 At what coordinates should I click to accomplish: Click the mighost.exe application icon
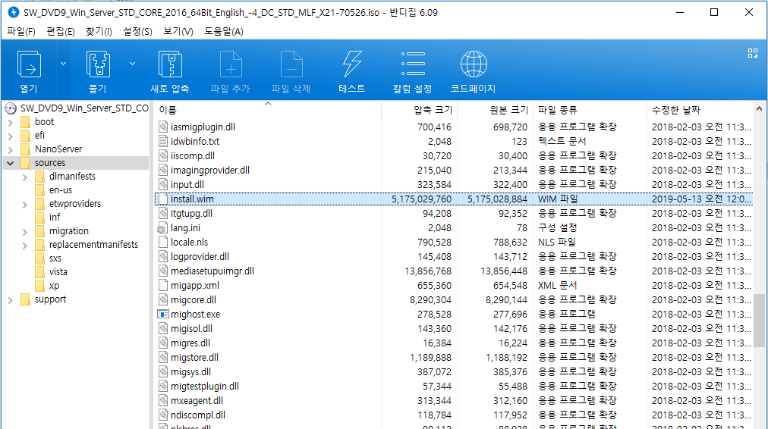pyautogui.click(x=163, y=314)
